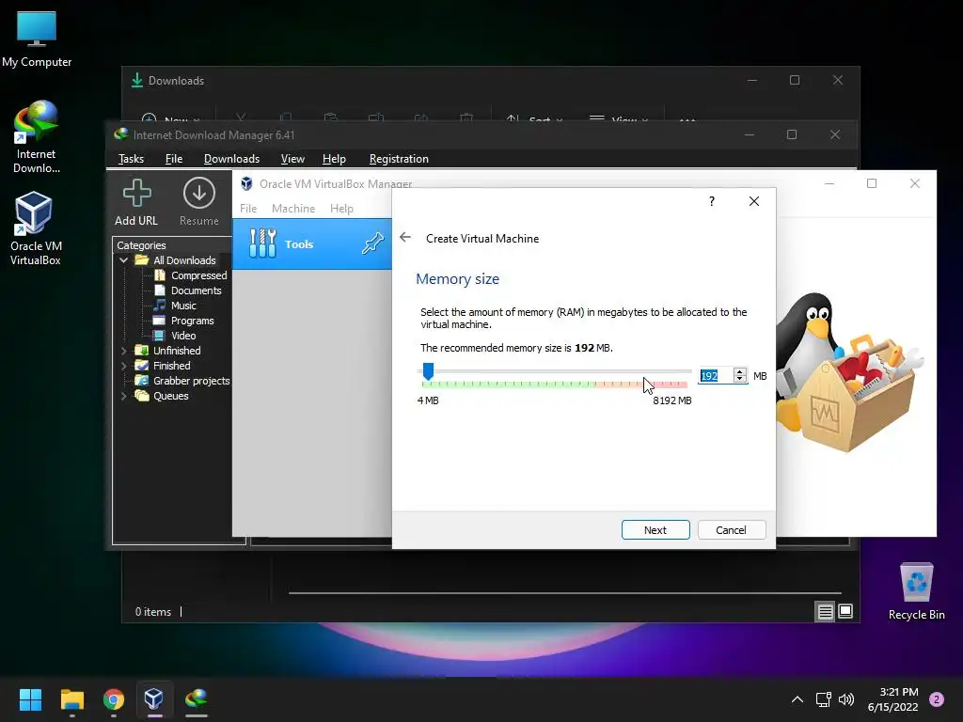Image resolution: width=963 pixels, height=722 pixels.
Task: Increase memory with the spinbox up arrow
Action: coord(740,371)
